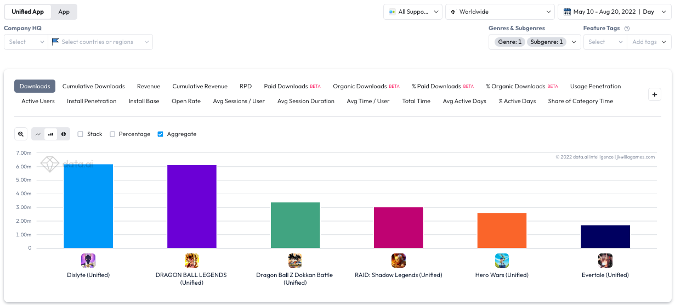Image resolution: width=675 pixels, height=305 pixels.
Task: Click the purple DRAGON BALL LEGENDS bar
Action: pos(192,207)
